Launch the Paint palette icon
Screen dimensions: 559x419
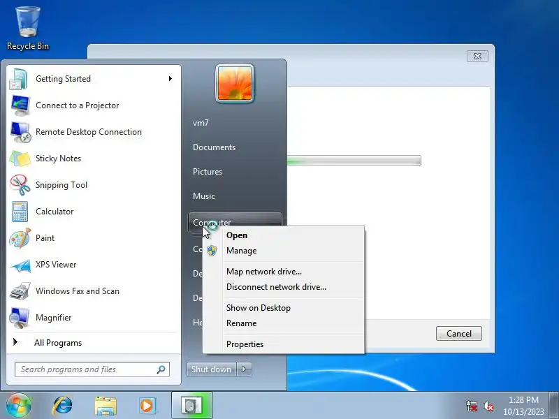20,238
